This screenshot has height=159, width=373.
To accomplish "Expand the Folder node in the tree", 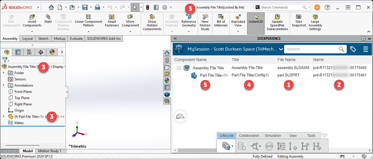I will click(x=4, y=73).
